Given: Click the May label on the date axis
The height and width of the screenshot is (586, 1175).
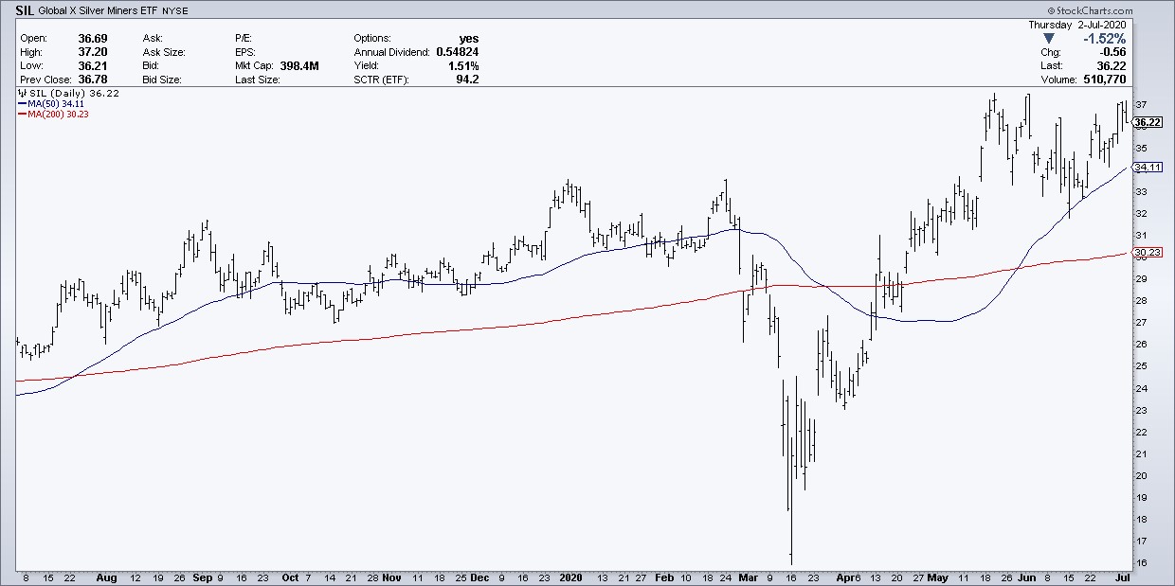Looking at the screenshot, I should click(x=938, y=577).
